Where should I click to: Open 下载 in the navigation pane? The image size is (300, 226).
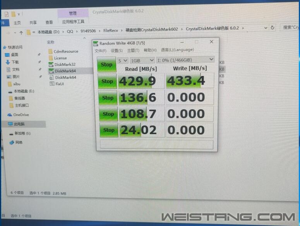click(x=12, y=62)
